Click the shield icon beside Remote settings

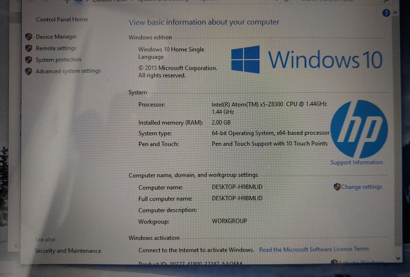pyautogui.click(x=29, y=48)
